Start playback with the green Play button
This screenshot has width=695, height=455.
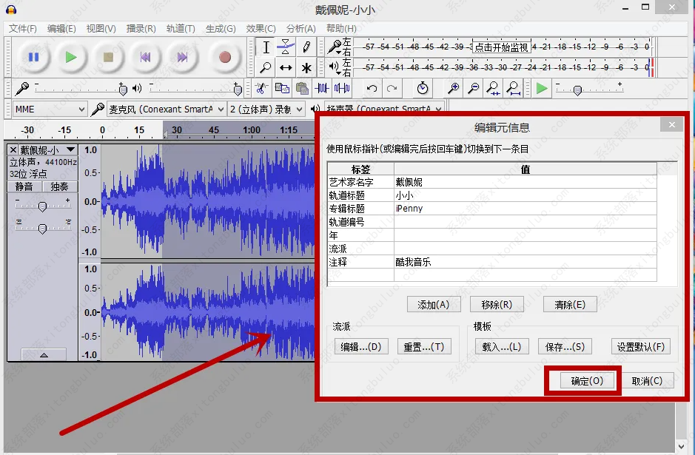(x=70, y=57)
